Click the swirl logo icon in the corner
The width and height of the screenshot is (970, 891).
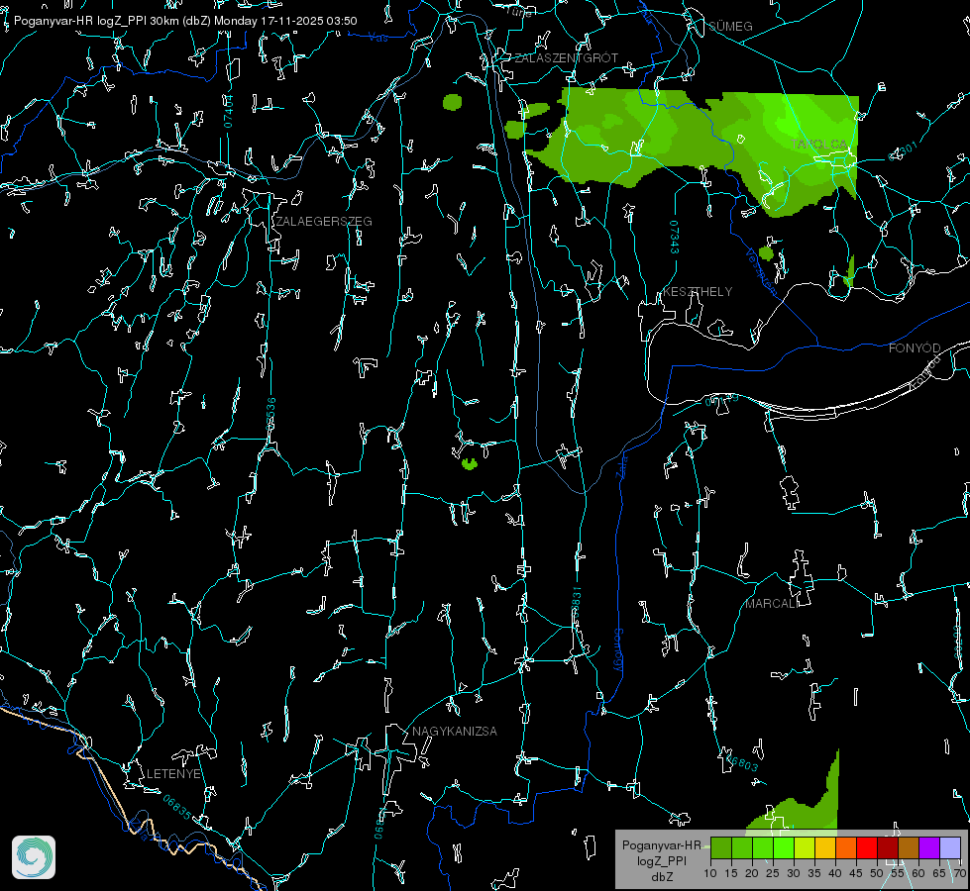[x=34, y=857]
